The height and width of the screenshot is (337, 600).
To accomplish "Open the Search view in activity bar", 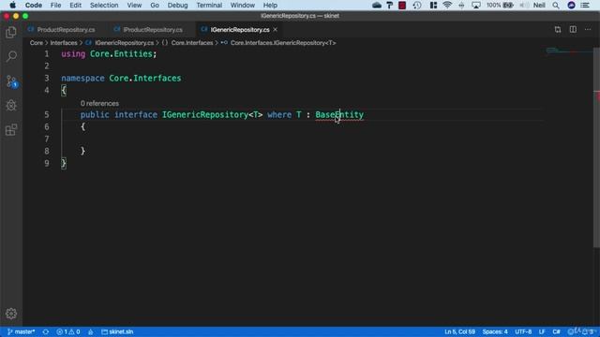I will pos(11,56).
